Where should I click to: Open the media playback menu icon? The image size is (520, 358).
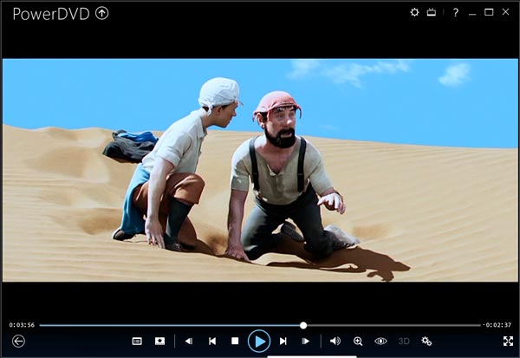[x=137, y=341]
